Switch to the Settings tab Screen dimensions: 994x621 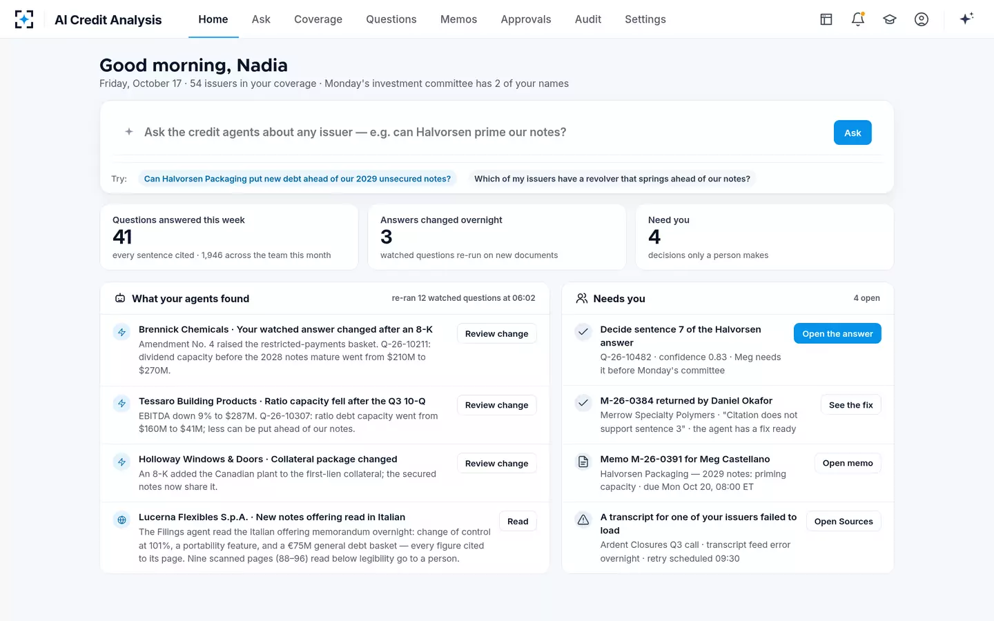[x=645, y=19]
